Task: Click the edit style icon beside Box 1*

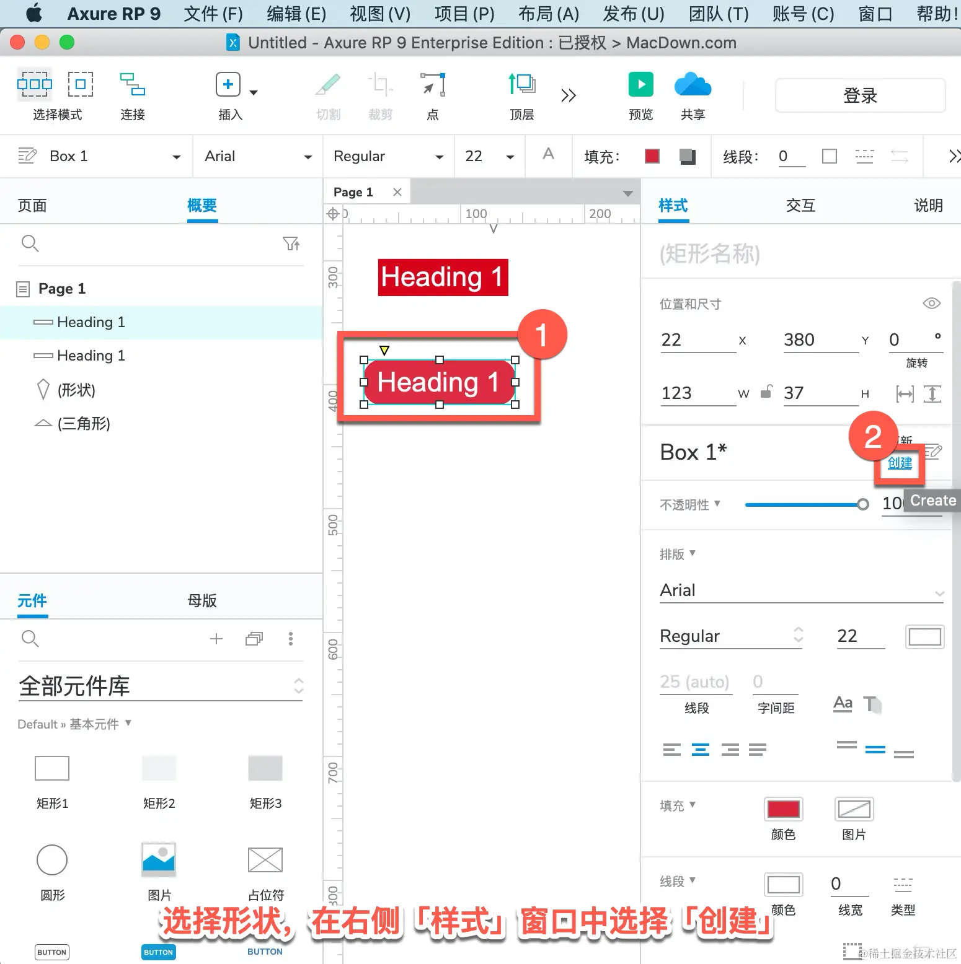Action: click(x=934, y=452)
